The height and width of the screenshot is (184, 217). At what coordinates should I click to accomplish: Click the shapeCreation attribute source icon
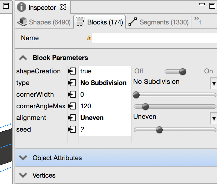point(71,71)
